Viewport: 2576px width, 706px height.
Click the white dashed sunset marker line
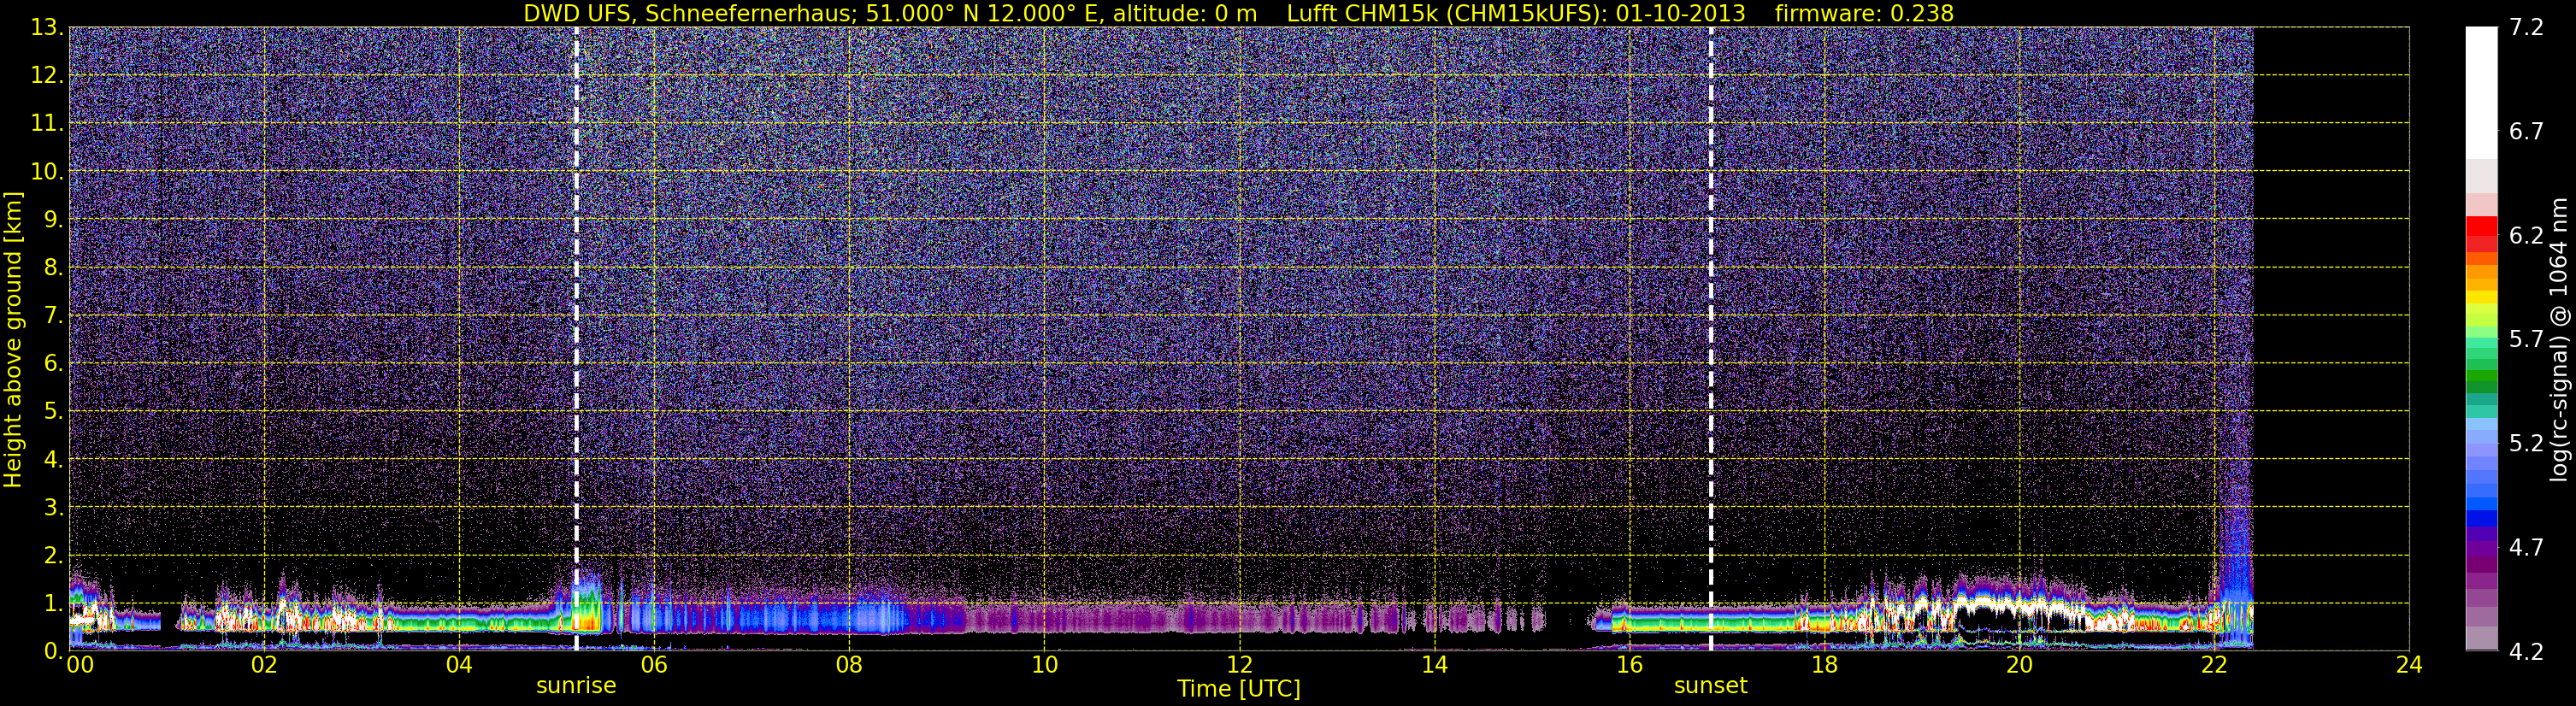pyautogui.click(x=1711, y=339)
